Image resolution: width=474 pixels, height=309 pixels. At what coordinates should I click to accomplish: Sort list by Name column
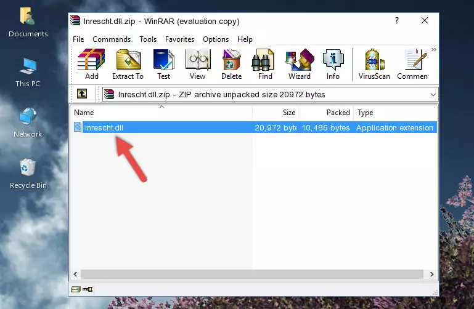(161, 113)
